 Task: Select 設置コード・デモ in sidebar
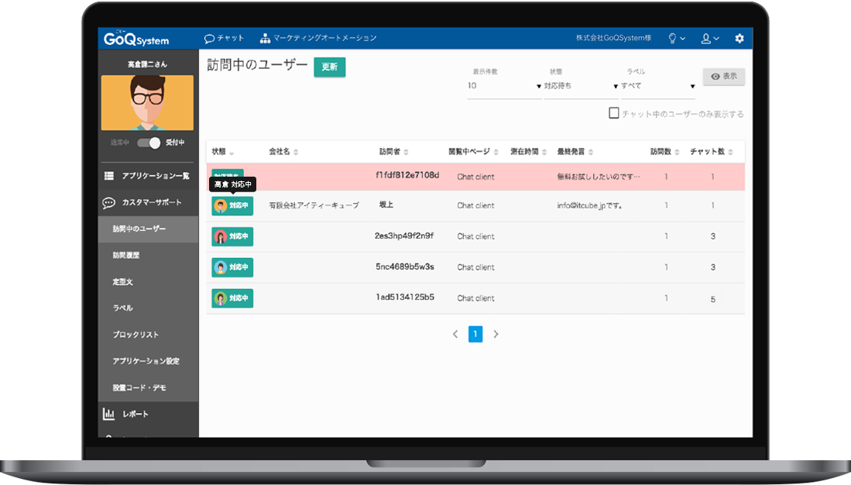click(139, 387)
